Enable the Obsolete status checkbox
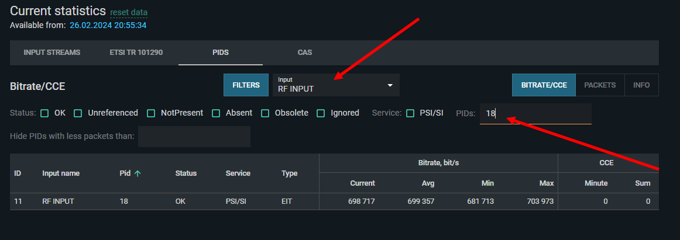The image size is (680, 240). [265, 113]
